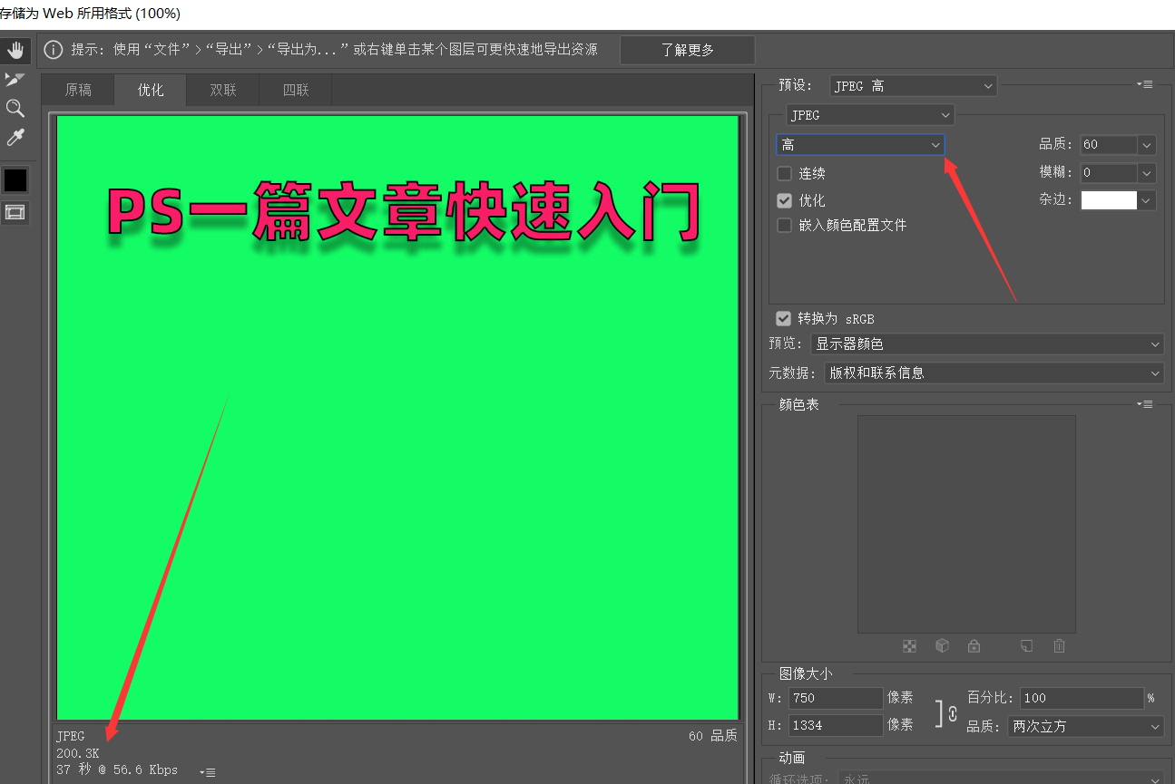Screen dimensions: 1175x784
Task: Uncheck the 优化 checkbox
Action: point(785,200)
